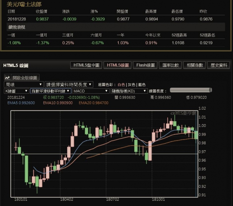Click the EMA5 0.992600 legend
Image resolution: width=233 pixels, height=206 pixels.
(x=21, y=103)
